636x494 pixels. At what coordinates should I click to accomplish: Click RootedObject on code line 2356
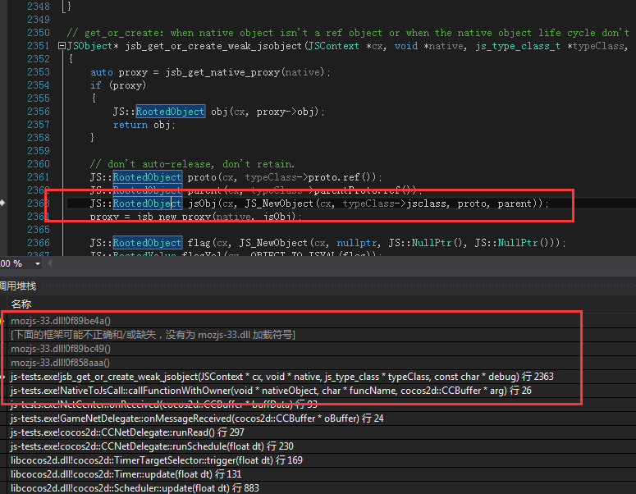(171, 112)
